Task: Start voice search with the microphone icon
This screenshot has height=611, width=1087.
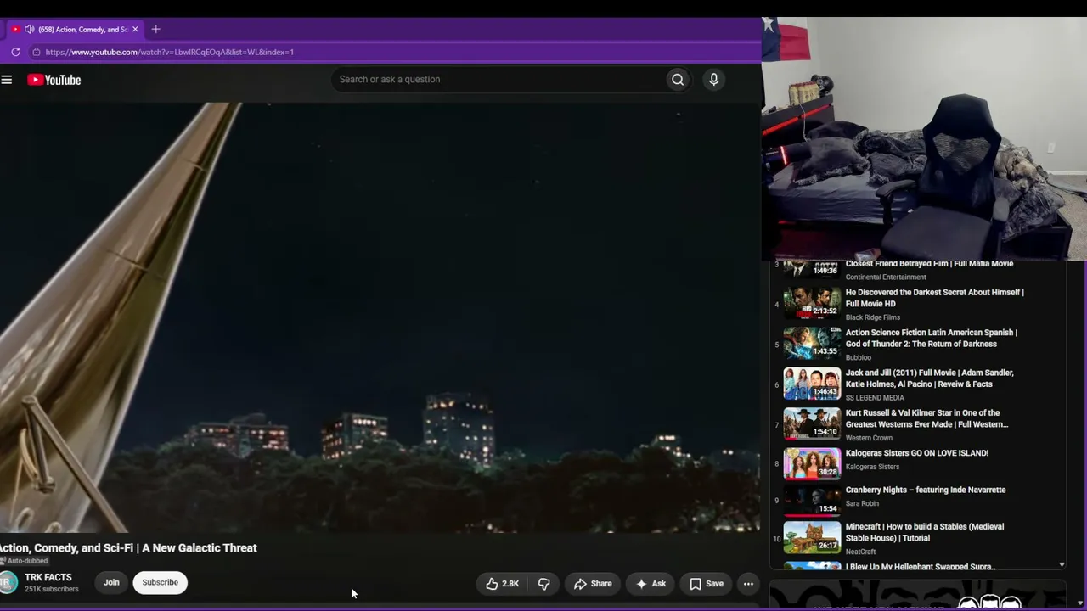Action: coord(713,80)
